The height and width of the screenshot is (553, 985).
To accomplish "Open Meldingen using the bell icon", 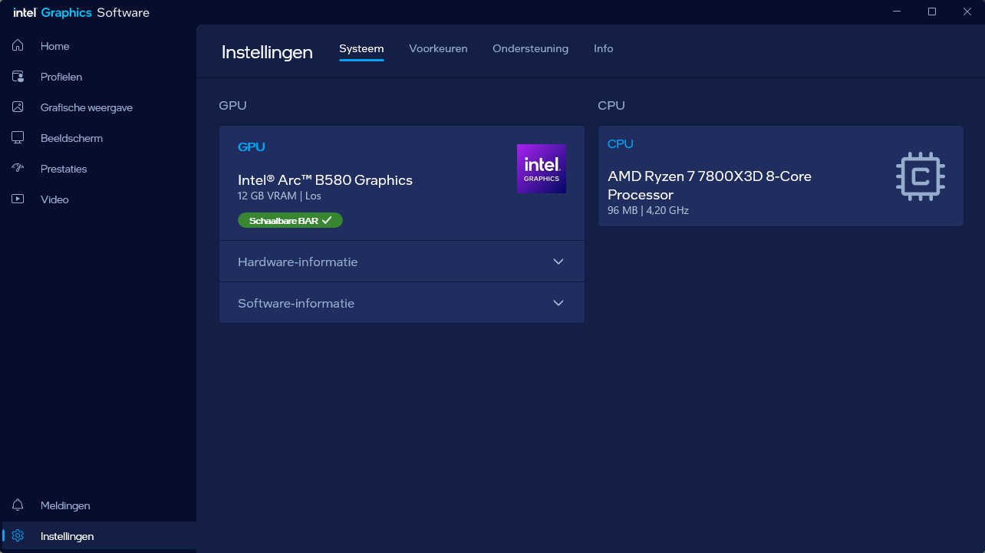I will tap(18, 505).
